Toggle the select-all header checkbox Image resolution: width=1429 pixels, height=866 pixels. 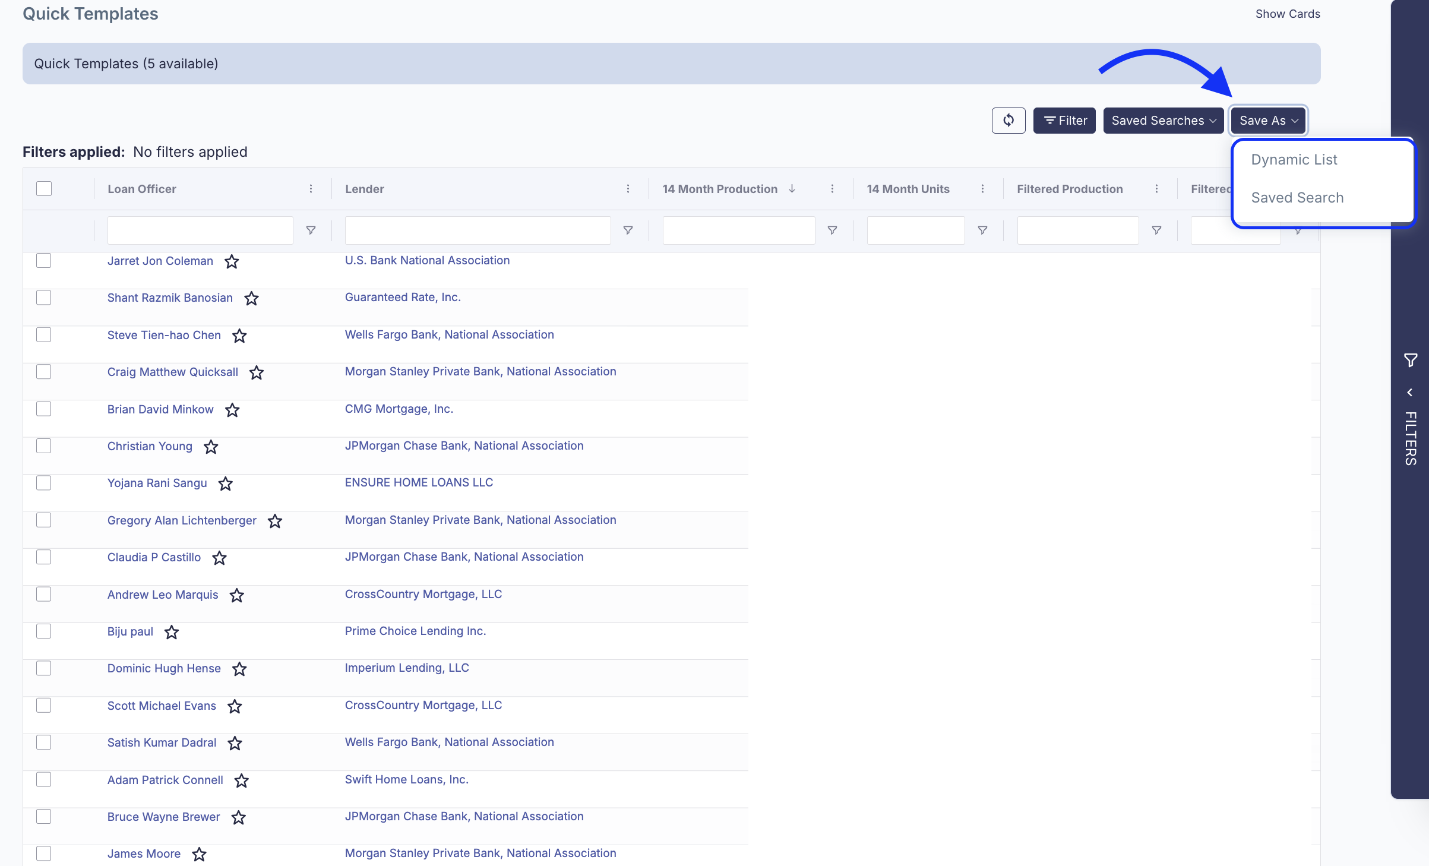pyautogui.click(x=44, y=189)
